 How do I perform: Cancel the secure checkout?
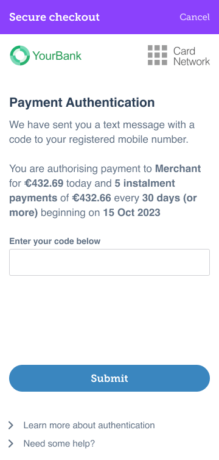click(195, 17)
